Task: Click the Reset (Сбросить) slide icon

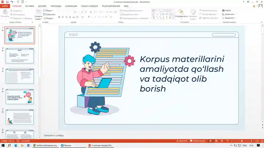Action: (x=49, y=14)
